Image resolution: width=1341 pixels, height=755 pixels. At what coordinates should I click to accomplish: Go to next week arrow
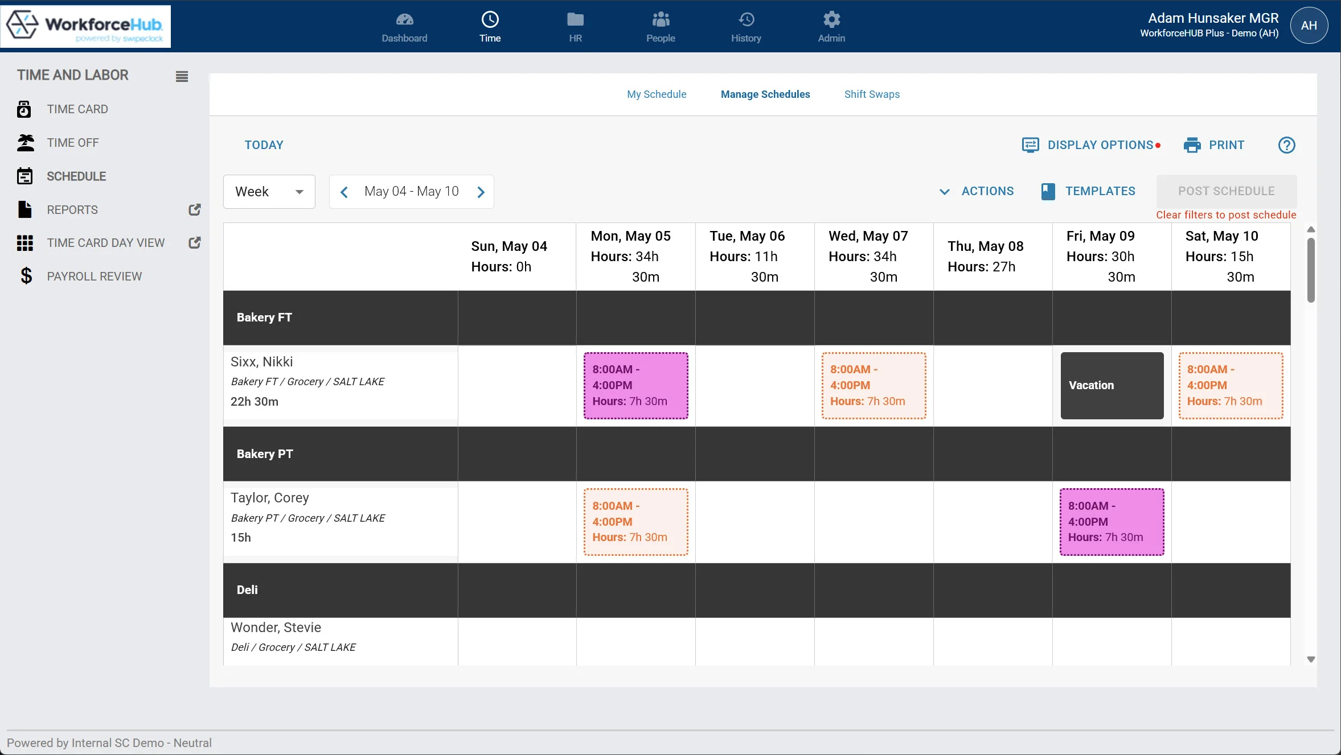coord(481,192)
